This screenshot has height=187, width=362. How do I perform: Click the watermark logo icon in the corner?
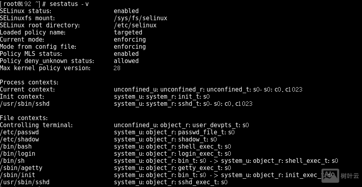coord(330,175)
